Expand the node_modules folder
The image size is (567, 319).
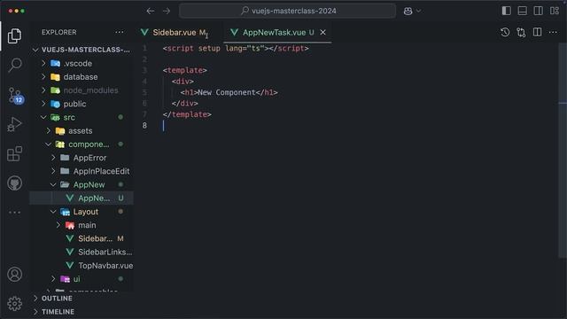[x=82, y=90]
